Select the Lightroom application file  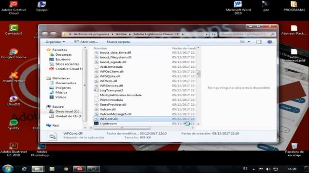(108, 124)
